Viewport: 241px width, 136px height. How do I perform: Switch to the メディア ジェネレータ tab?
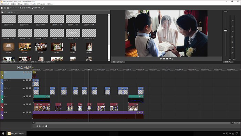point(47,62)
